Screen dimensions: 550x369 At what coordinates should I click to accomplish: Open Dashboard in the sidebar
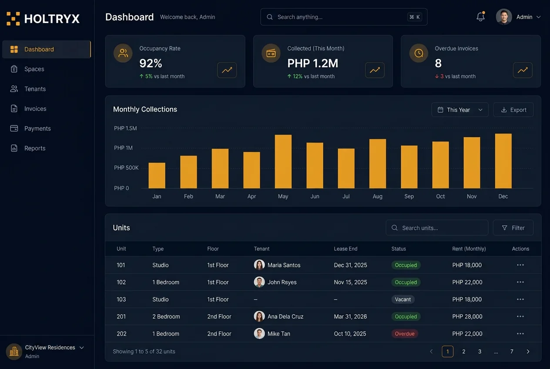point(47,49)
